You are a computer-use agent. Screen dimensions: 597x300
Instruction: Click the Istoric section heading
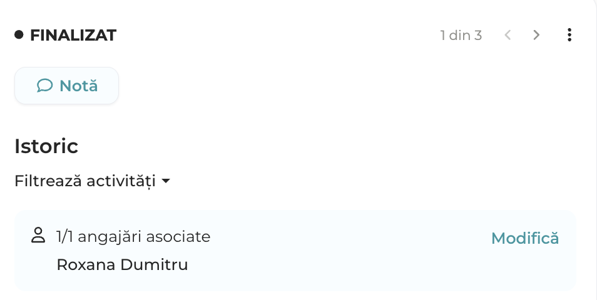[x=46, y=146]
